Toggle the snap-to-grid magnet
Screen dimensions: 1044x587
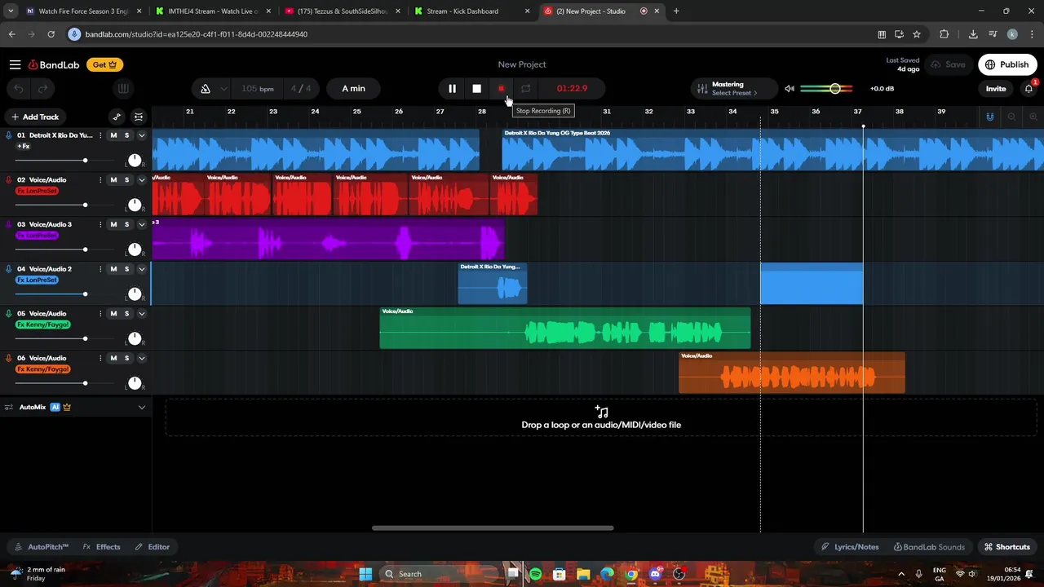pyautogui.click(x=989, y=117)
